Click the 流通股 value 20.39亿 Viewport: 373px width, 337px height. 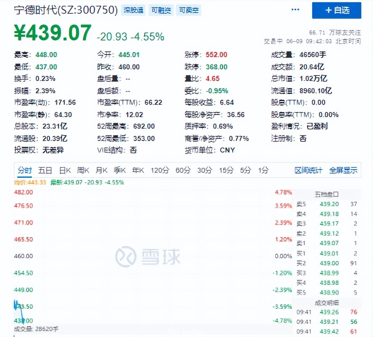(x=55, y=138)
